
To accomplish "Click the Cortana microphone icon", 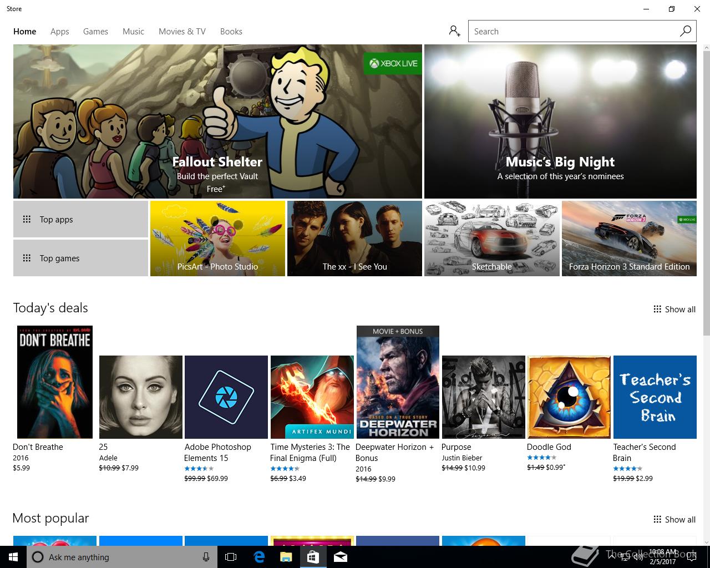I will point(206,557).
